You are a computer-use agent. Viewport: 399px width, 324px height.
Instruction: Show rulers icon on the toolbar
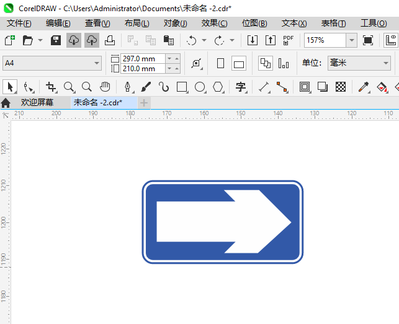coord(391,40)
